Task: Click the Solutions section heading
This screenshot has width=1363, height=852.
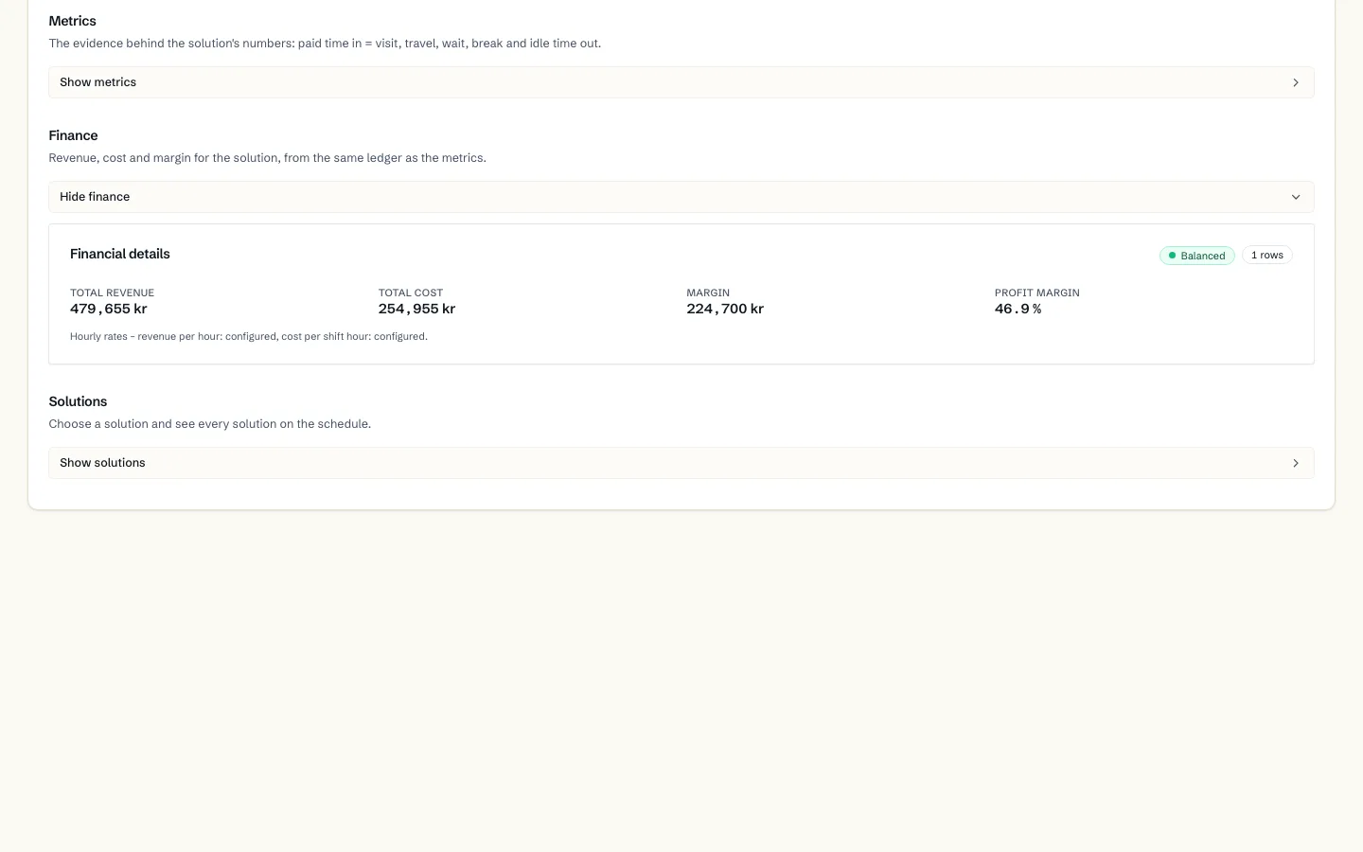Action: point(78,401)
